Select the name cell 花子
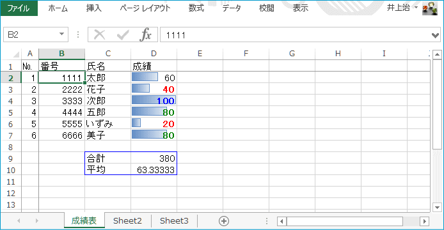 (108, 89)
